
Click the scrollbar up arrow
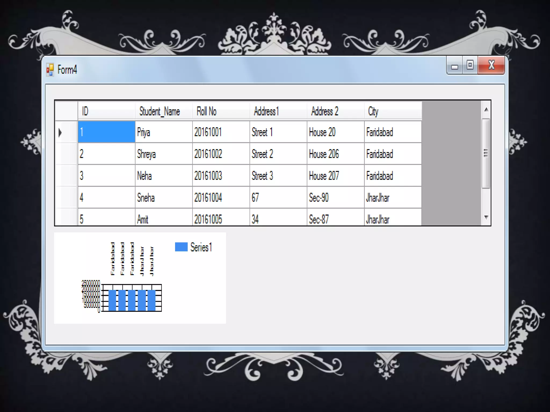tap(486, 109)
